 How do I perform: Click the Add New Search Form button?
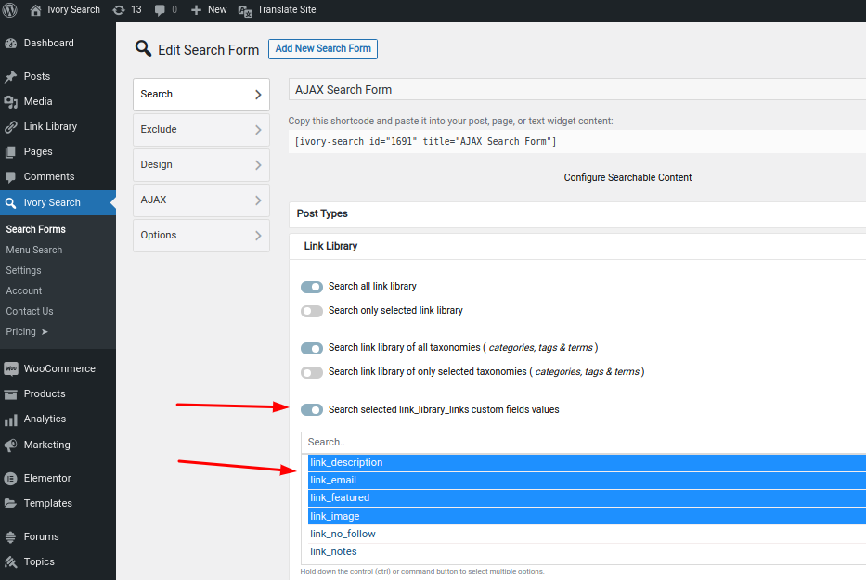point(323,48)
